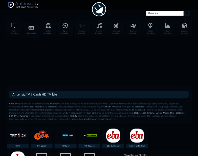Click the 'TRT Spor' channel label
Viewport: 198px width, 156px height.
point(65,146)
